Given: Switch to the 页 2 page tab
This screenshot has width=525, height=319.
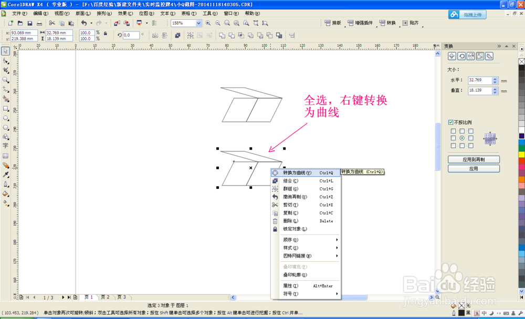Looking at the screenshot, I should (x=104, y=297).
